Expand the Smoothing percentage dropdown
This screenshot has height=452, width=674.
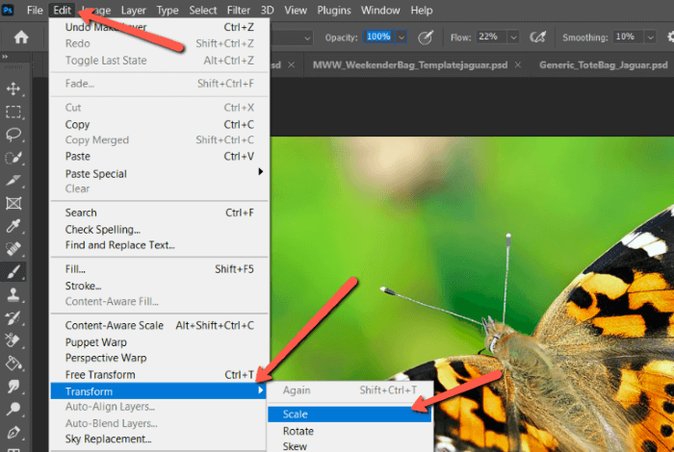pos(641,37)
